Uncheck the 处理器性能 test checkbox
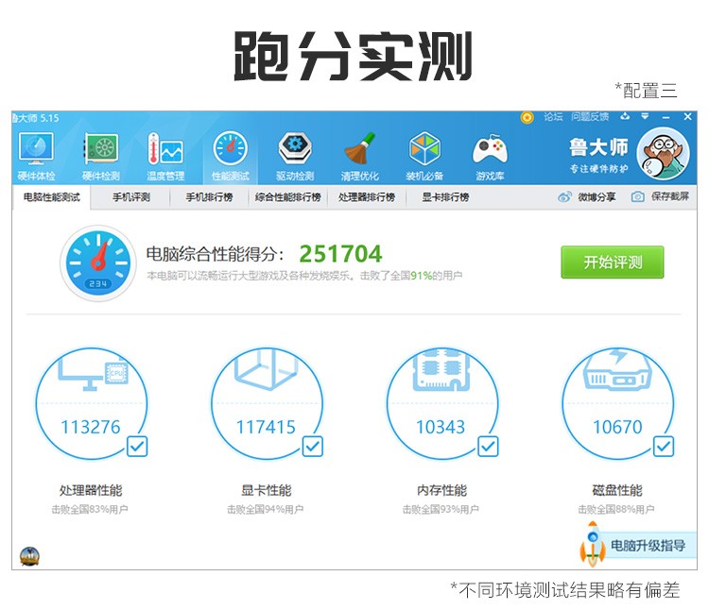The height and width of the screenshot is (610, 709). pos(137,447)
